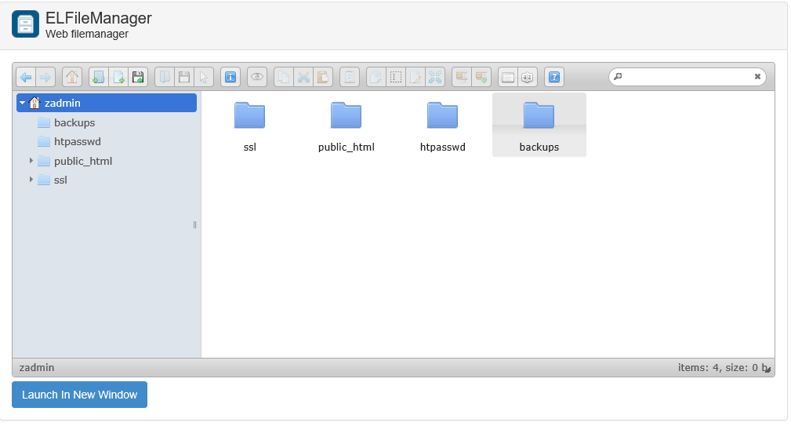Open the sort a-z toolbar button
Screen dimensions: 791x426
tap(528, 77)
